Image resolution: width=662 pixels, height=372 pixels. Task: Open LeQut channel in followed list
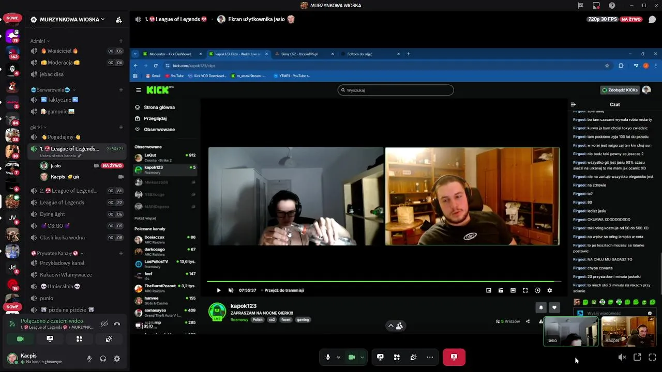pos(165,158)
